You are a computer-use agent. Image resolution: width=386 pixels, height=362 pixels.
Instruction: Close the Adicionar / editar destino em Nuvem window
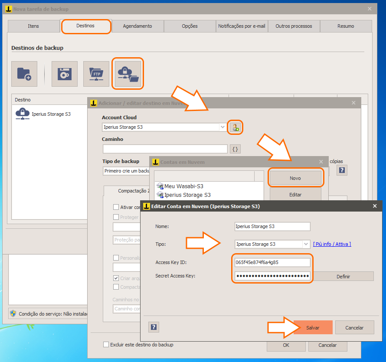pyautogui.click(x=353, y=103)
